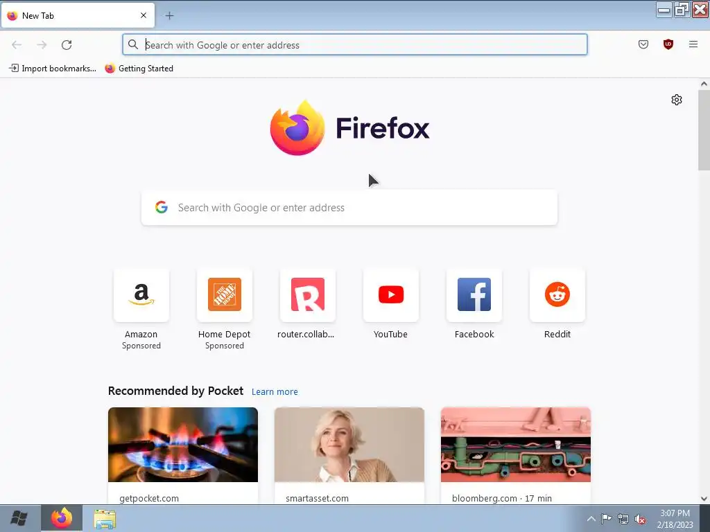The width and height of the screenshot is (710, 532).
Task: Minimize the Firefox window
Action: [664, 10]
